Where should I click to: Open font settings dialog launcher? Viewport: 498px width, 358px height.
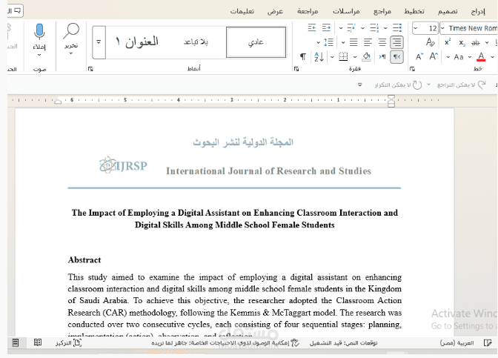coord(412,69)
